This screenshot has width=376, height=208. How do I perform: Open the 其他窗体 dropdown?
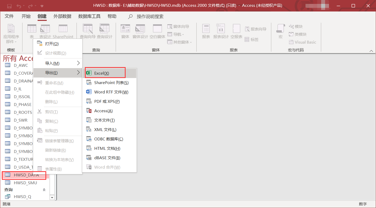click(180, 42)
